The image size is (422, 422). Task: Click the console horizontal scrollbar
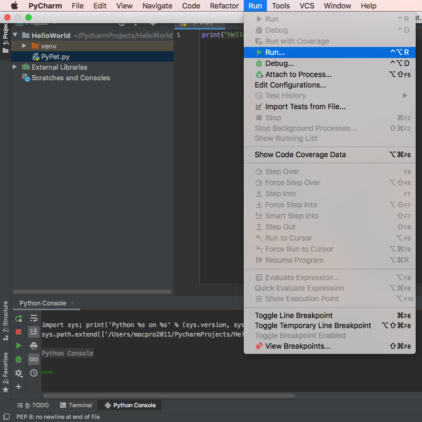click(x=169, y=396)
